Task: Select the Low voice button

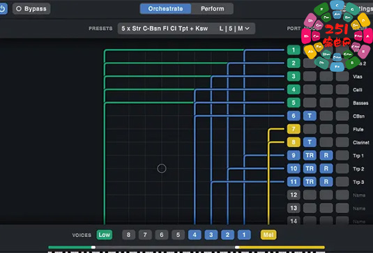Action: click(x=105, y=235)
